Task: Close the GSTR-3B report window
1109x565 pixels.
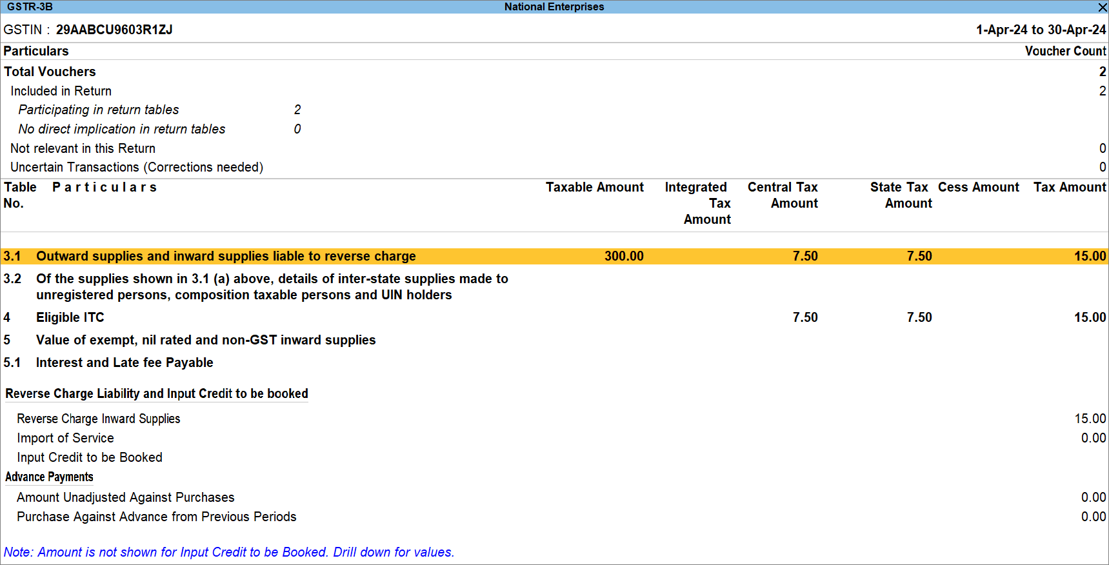Action: (1102, 7)
